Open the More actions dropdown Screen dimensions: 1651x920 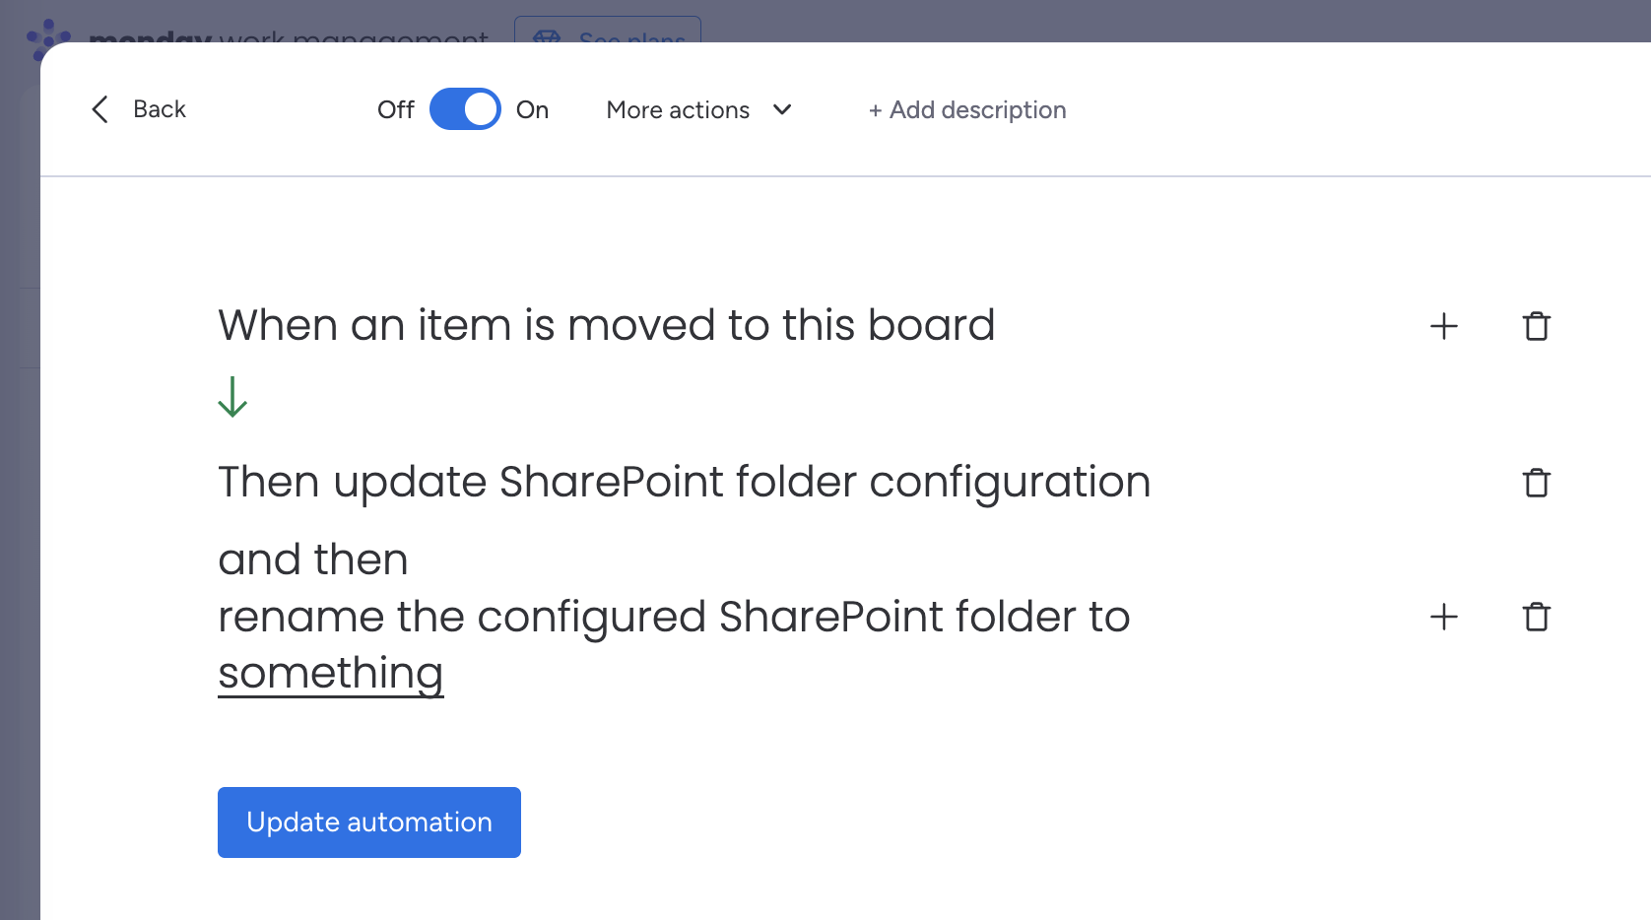(x=679, y=109)
